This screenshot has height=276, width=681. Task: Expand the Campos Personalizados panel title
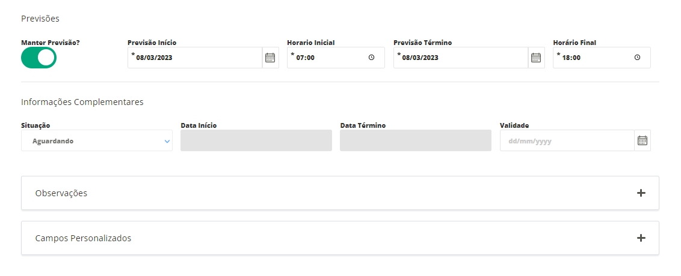83,238
